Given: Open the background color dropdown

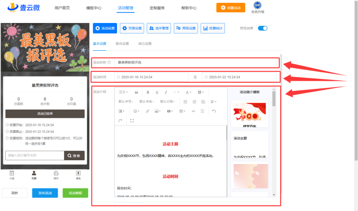Looking at the screenshot, I should [200, 92].
